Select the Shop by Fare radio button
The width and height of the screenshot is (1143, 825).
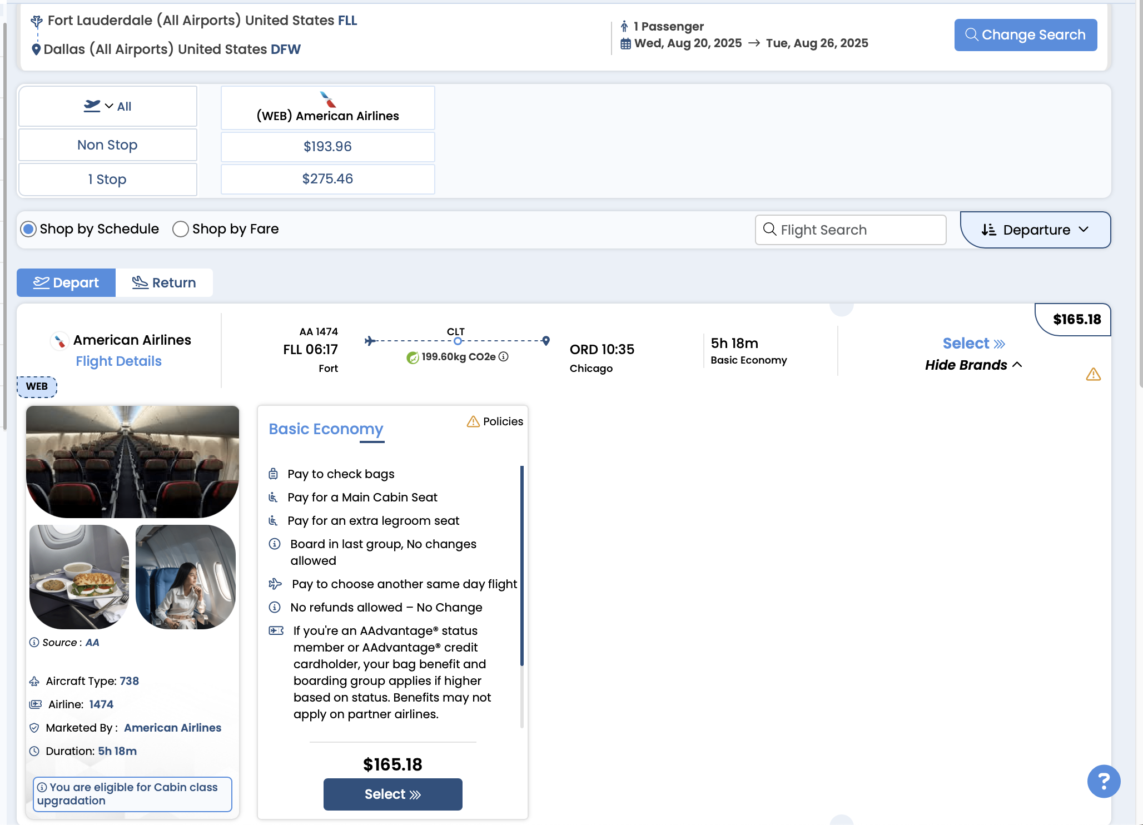pyautogui.click(x=180, y=229)
